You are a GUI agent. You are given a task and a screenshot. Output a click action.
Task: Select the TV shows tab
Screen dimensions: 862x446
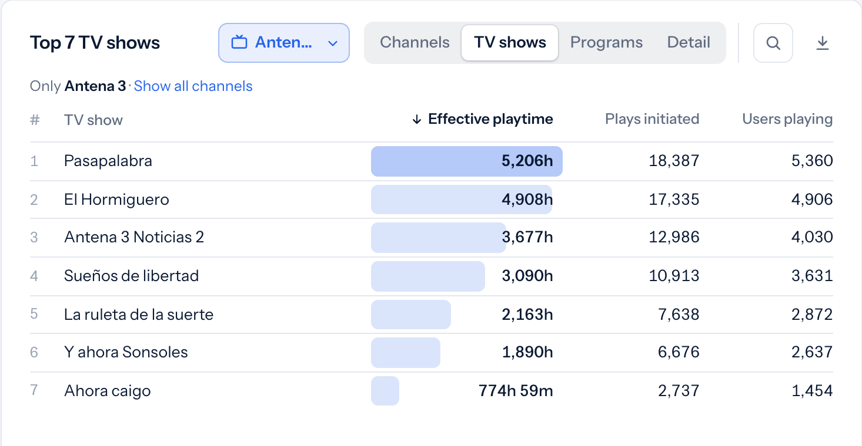click(510, 43)
